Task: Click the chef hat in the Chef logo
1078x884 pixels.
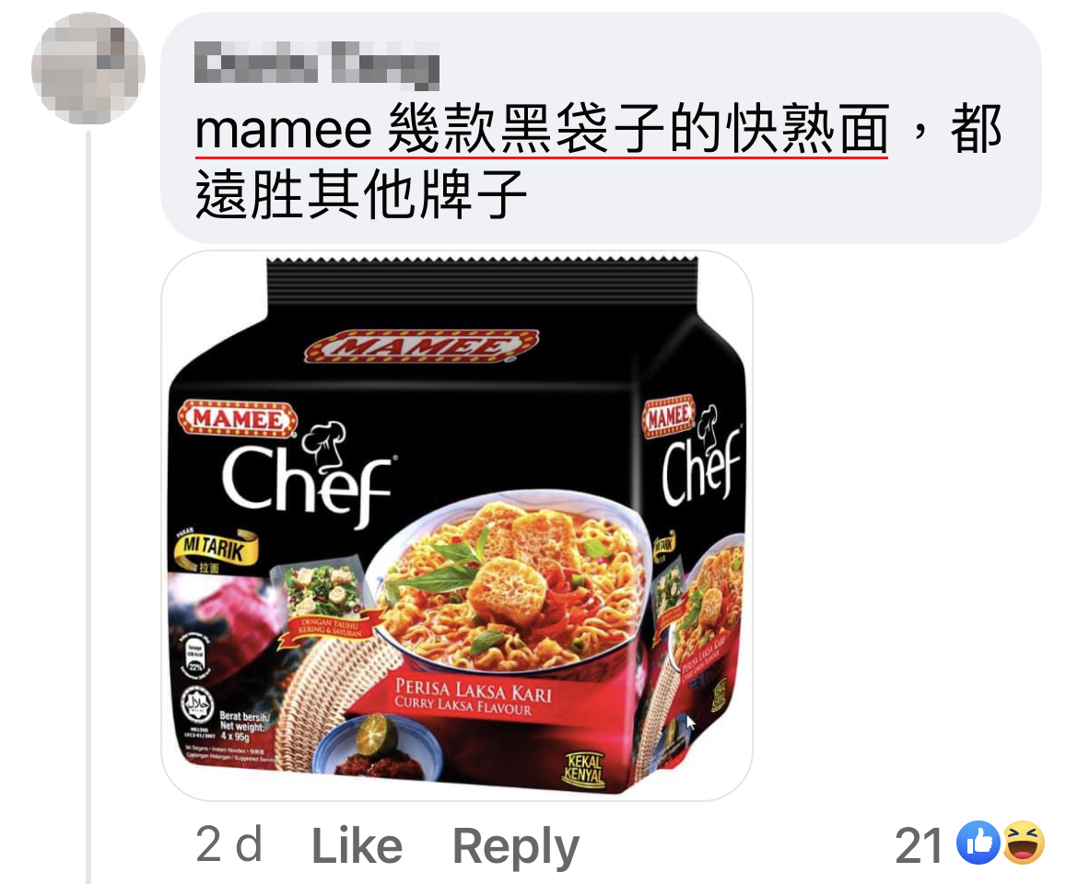Action: [x=323, y=442]
